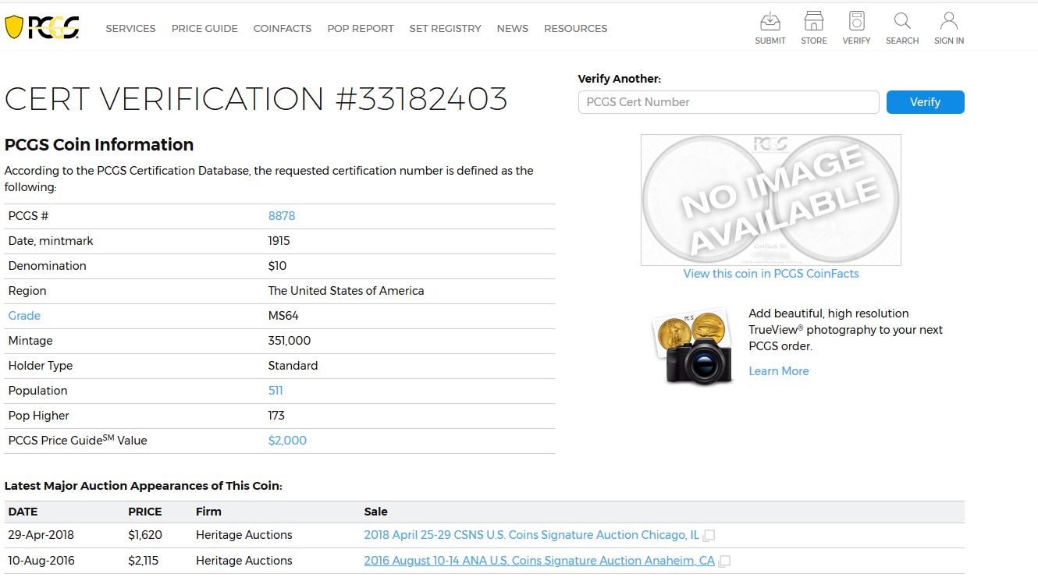Go to CoinFacts in navigation
Screen dimensions: 1038x581
tap(282, 28)
